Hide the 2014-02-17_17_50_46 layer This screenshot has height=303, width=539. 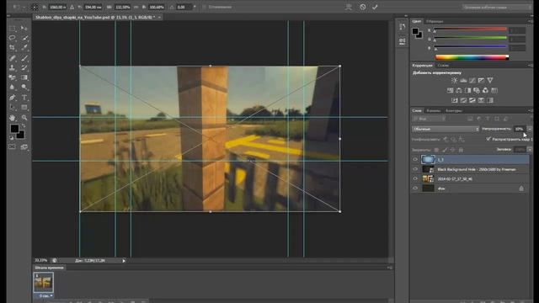point(415,178)
